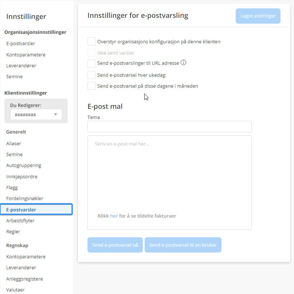Enable Overstyr organisasjons konfigurasjon checkbox
294x294 pixels.
pyautogui.click(x=91, y=41)
